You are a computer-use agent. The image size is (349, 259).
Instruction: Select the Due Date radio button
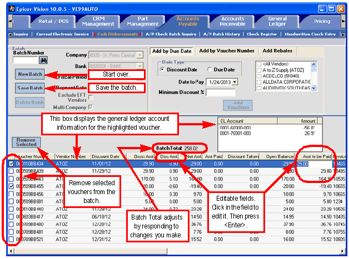209,69
